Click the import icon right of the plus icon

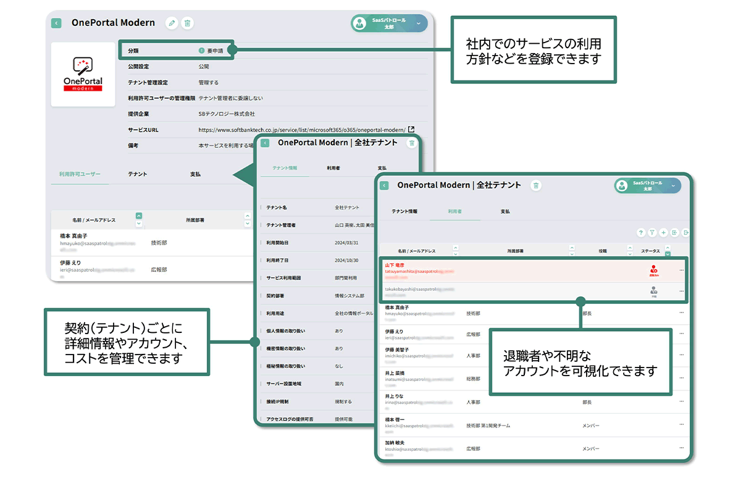(675, 233)
